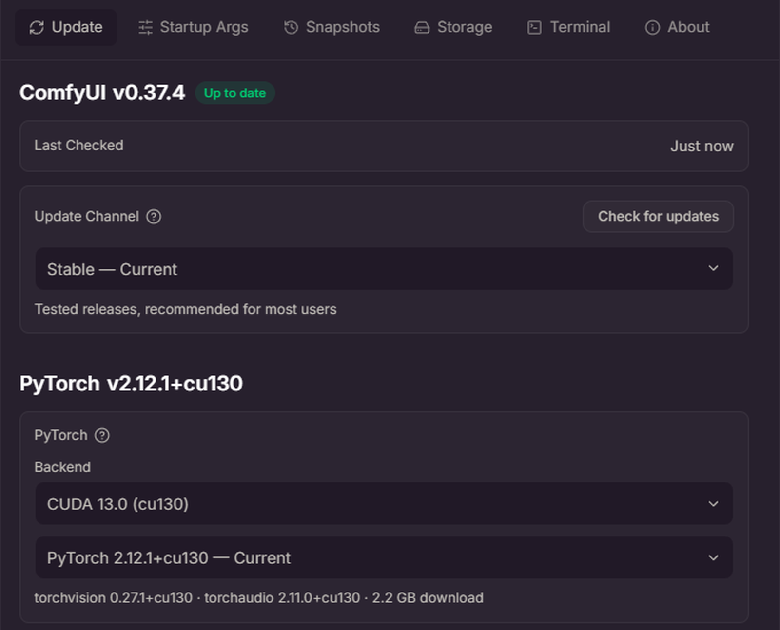Click the Last Checked label

coord(79,145)
